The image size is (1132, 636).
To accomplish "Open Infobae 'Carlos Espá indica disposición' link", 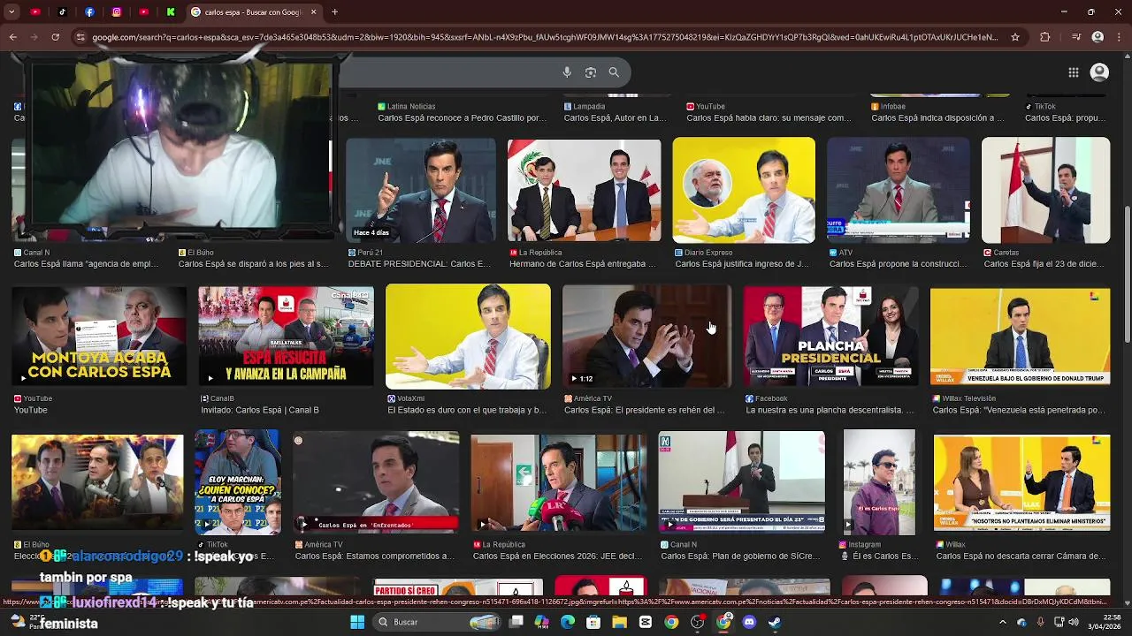I will tap(937, 117).
